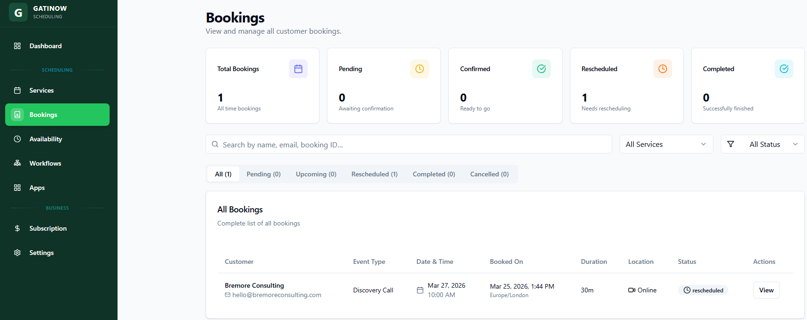Click the Date & Time column header

click(435, 262)
